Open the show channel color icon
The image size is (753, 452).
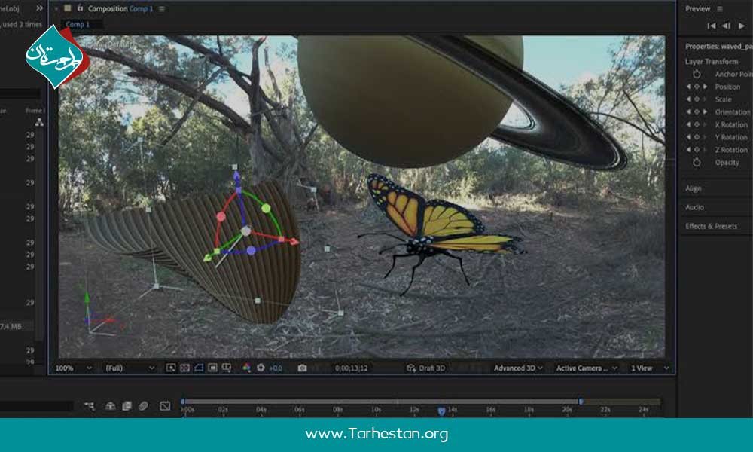pyautogui.click(x=246, y=368)
